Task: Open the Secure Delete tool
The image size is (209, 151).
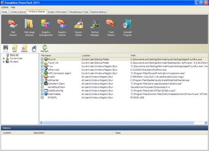Action: 78,27
